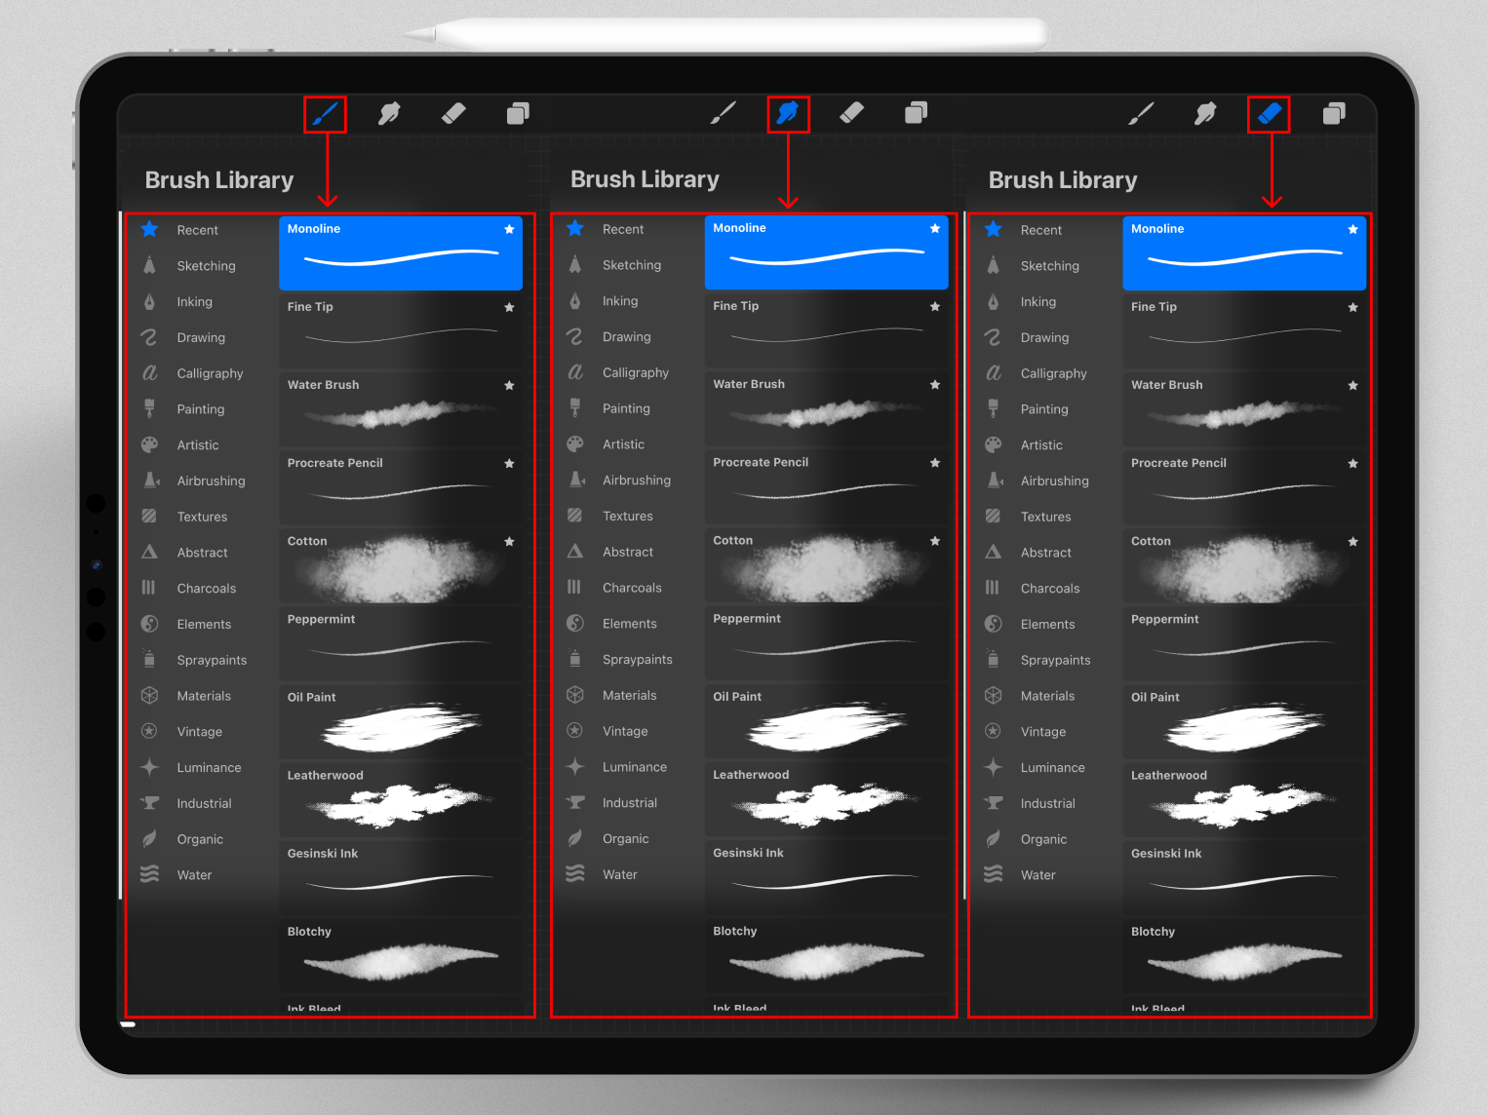Open Vintage category in left library
This screenshot has height=1115, width=1488.
[201, 732]
